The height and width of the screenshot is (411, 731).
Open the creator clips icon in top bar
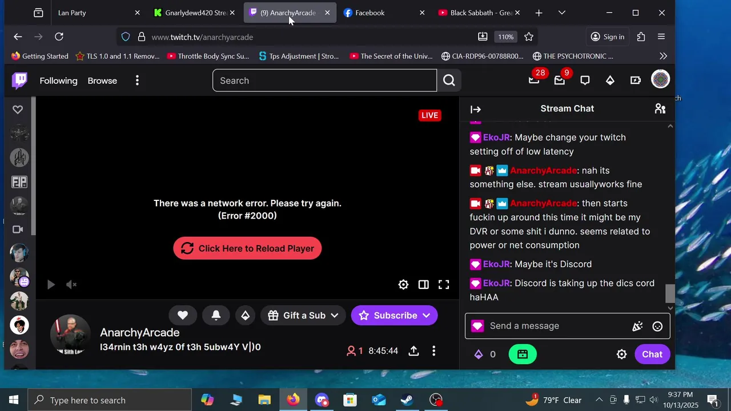[x=635, y=80]
